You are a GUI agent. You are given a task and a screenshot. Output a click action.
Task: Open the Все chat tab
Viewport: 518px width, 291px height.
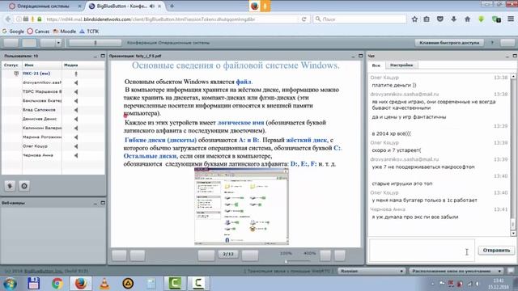click(x=376, y=65)
